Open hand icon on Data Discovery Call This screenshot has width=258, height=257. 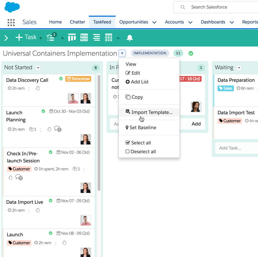(38, 88)
